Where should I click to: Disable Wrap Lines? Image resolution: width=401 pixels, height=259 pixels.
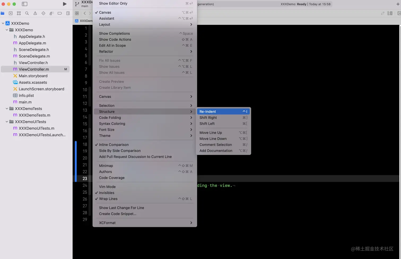145,199
